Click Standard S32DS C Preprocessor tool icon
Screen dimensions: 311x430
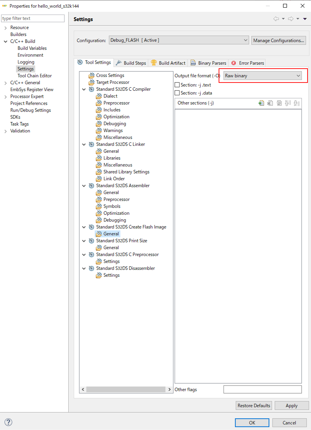(x=92, y=255)
